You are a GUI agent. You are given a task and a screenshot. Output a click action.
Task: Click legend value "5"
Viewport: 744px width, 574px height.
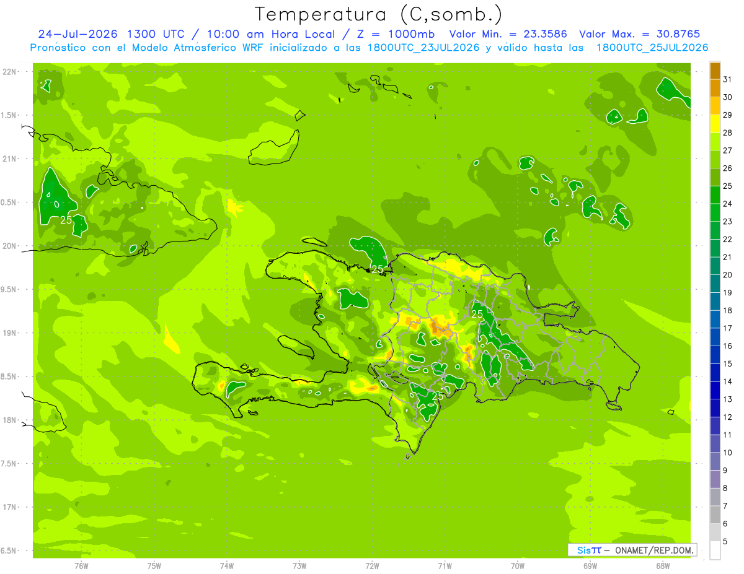(x=725, y=542)
